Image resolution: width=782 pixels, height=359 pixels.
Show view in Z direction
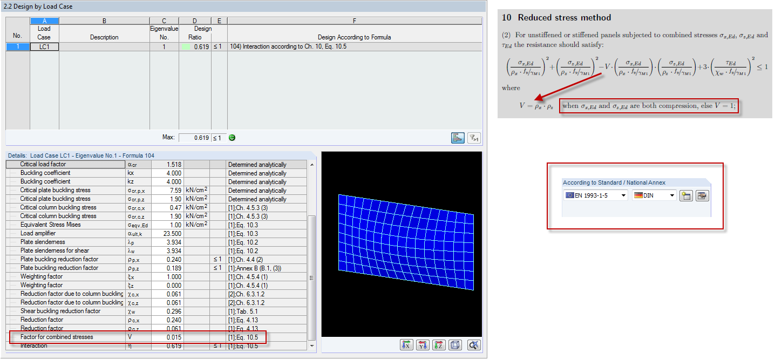pyautogui.click(x=439, y=346)
